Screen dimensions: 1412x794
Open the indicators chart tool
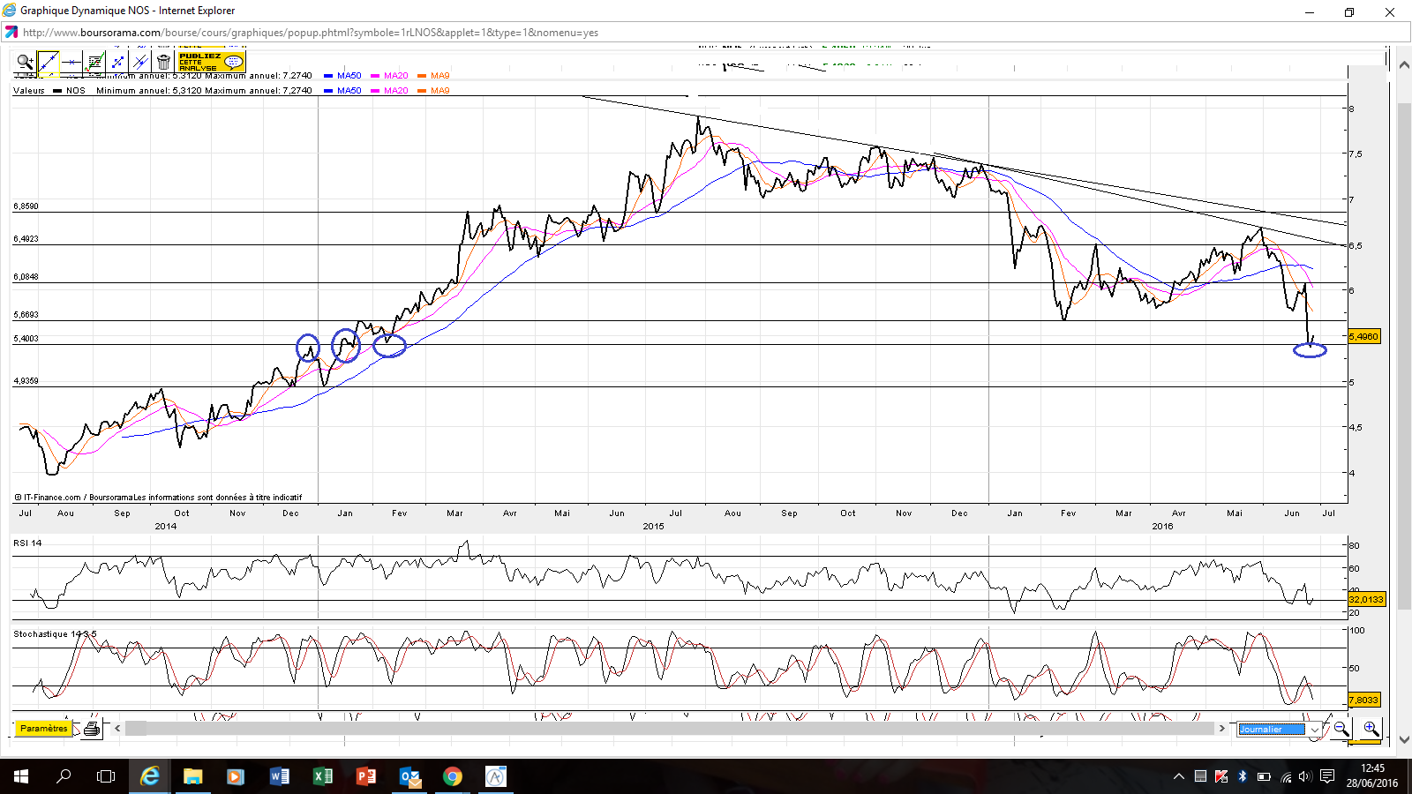[94, 62]
